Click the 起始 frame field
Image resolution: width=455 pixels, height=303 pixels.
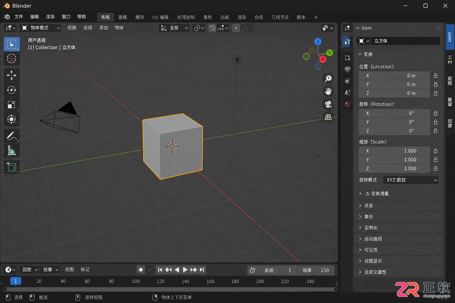(x=277, y=270)
